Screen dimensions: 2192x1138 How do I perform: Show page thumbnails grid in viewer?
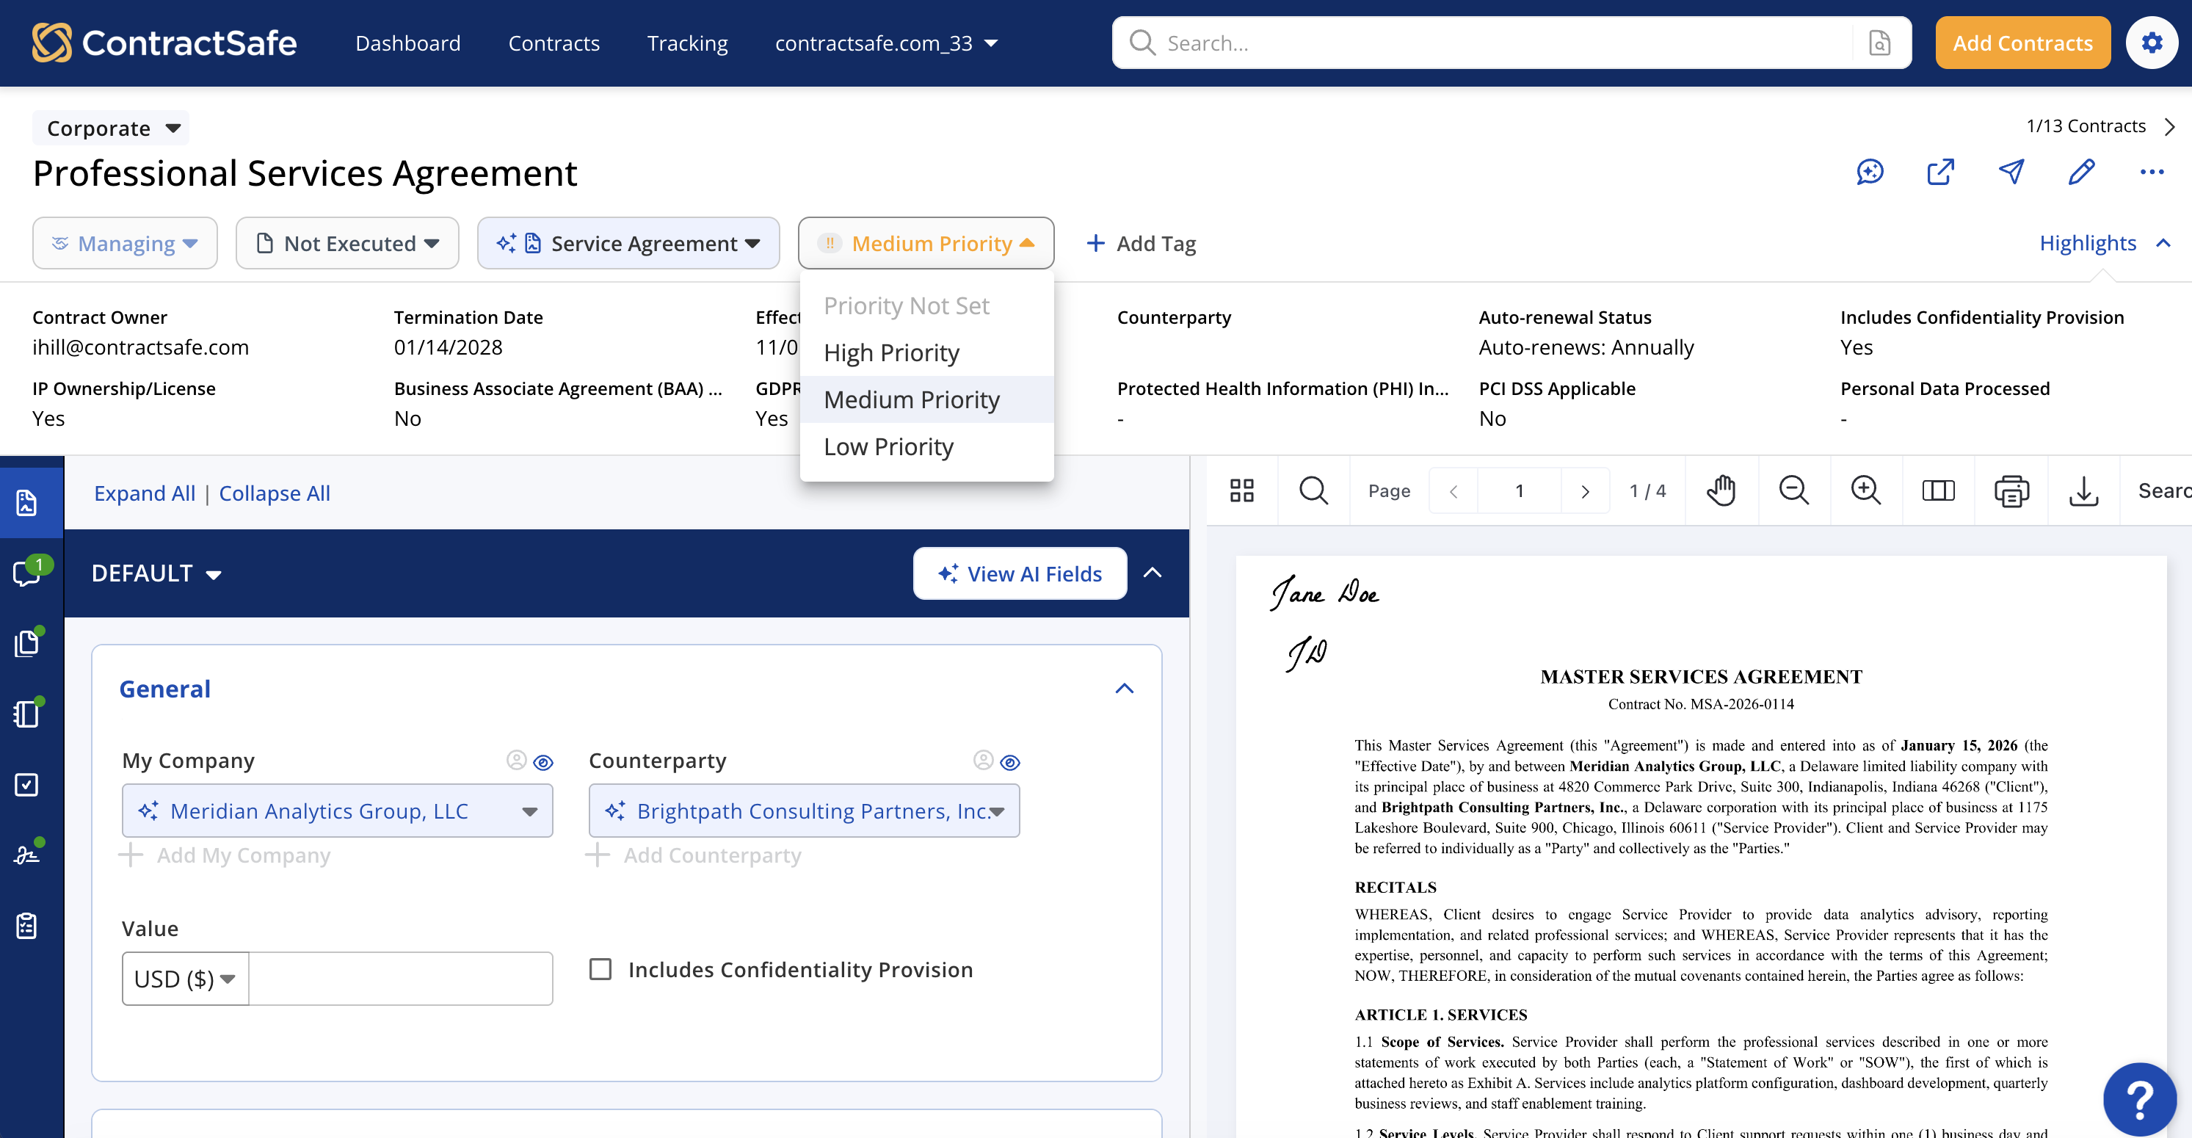point(1241,490)
